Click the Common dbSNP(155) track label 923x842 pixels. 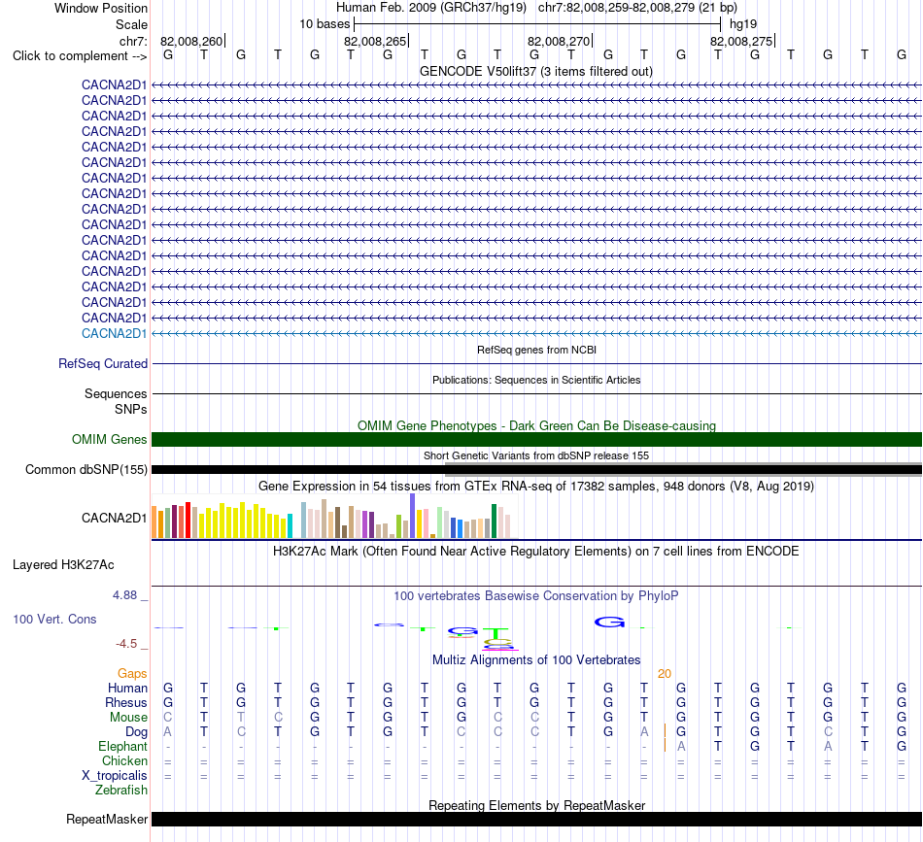pyautogui.click(x=86, y=469)
